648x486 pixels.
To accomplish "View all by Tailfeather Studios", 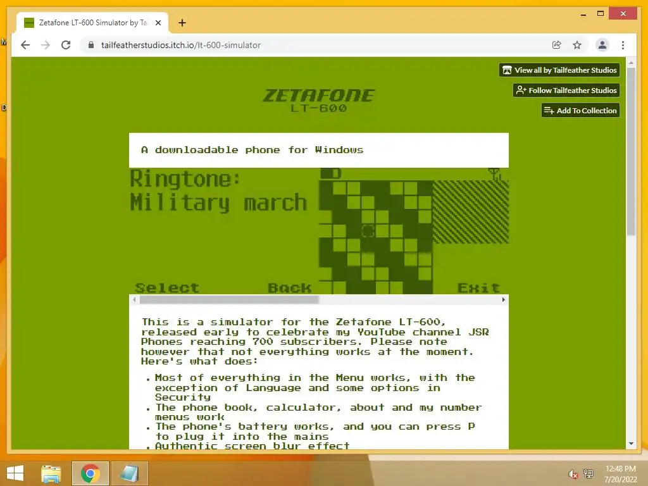I will (x=559, y=70).
